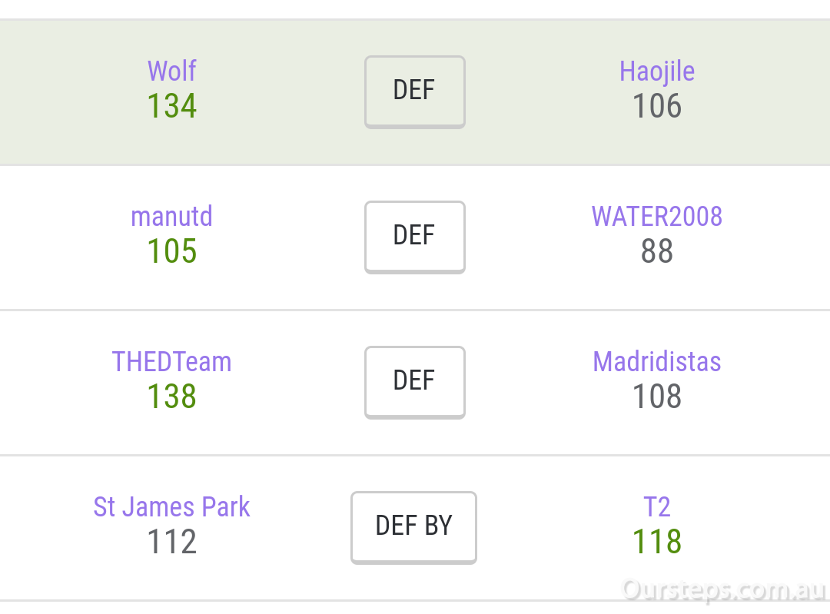Select THEDTeam's score of 138
The width and height of the screenshot is (830, 614).
[x=172, y=396]
